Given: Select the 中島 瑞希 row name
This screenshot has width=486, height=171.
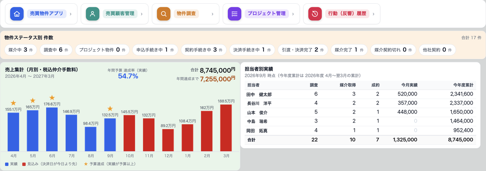Looking at the screenshot, I should pyautogui.click(x=257, y=121).
